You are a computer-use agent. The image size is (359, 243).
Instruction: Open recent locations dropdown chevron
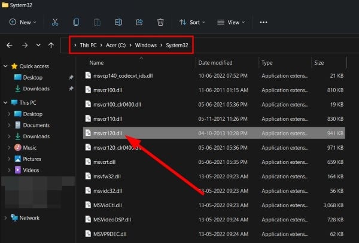coord(38,45)
